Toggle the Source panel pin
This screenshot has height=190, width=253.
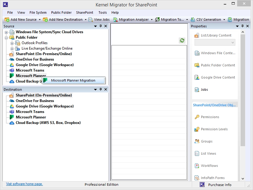pos(101,26)
